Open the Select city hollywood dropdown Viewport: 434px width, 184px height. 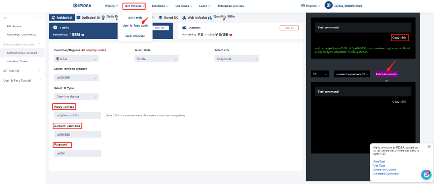point(237,59)
